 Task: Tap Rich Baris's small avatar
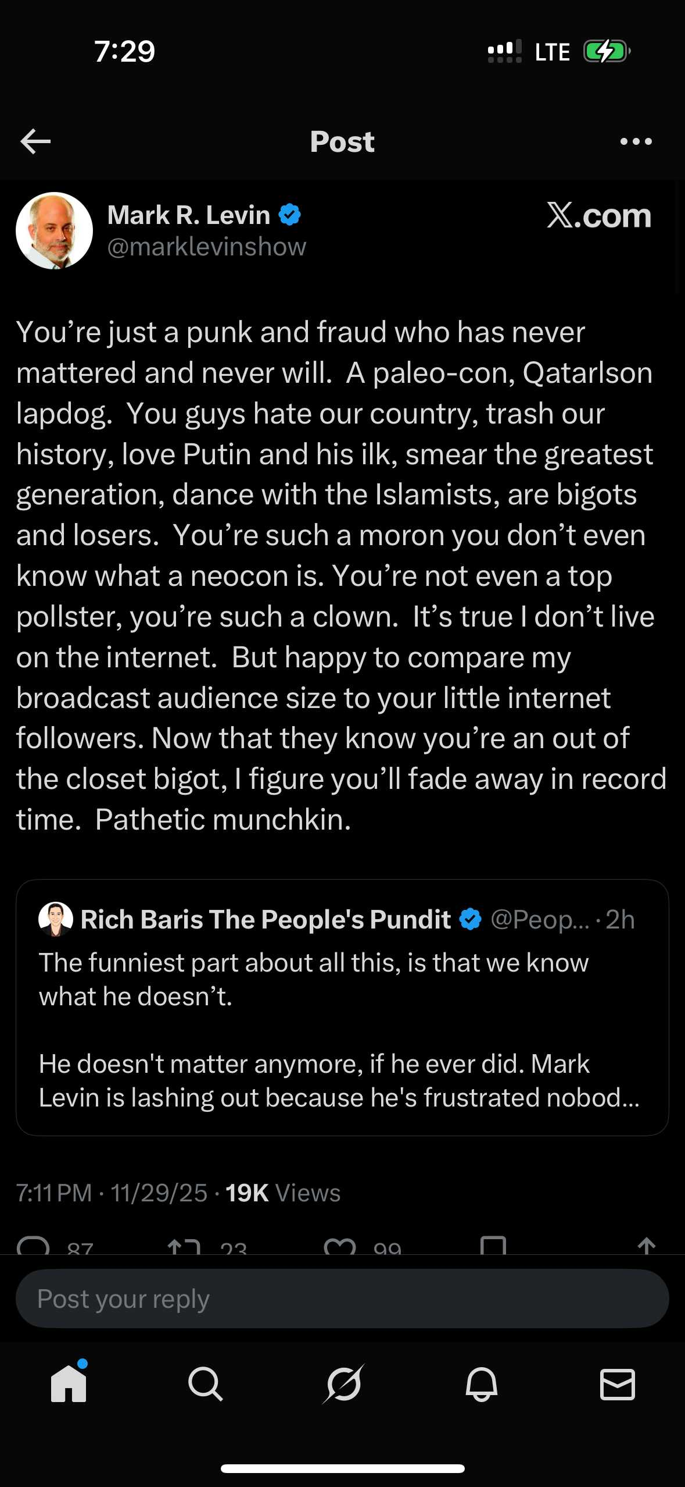[56, 920]
